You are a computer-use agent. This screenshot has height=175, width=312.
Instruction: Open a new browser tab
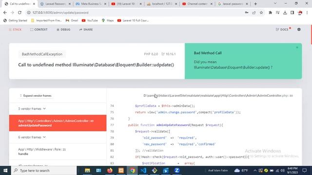(255, 4)
